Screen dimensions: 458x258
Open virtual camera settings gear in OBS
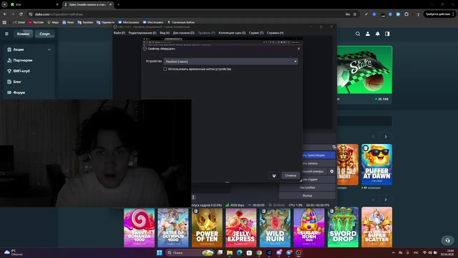(x=332, y=171)
